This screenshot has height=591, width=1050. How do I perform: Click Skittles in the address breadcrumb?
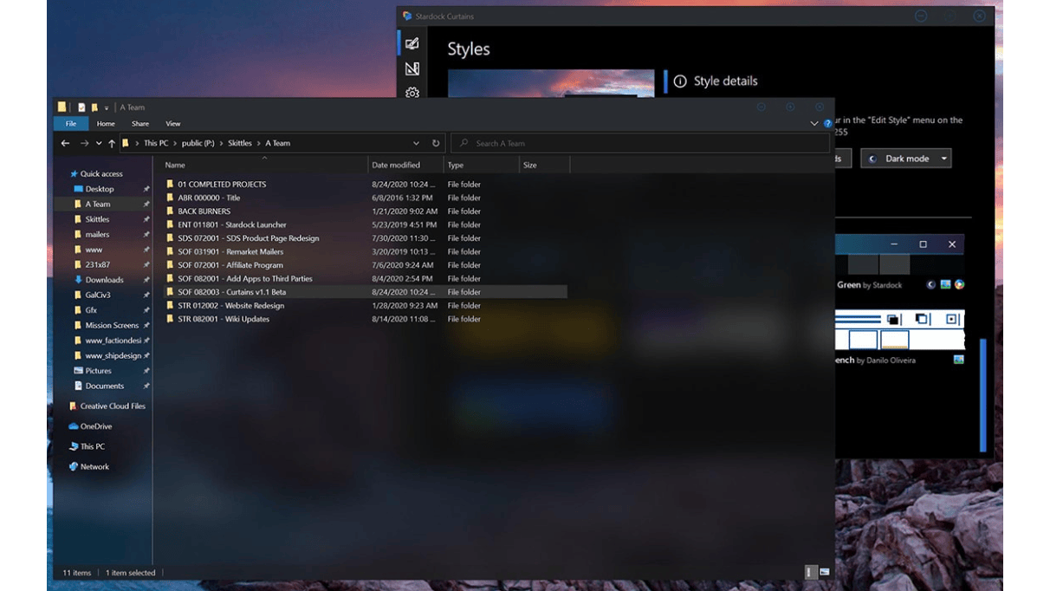(x=240, y=143)
